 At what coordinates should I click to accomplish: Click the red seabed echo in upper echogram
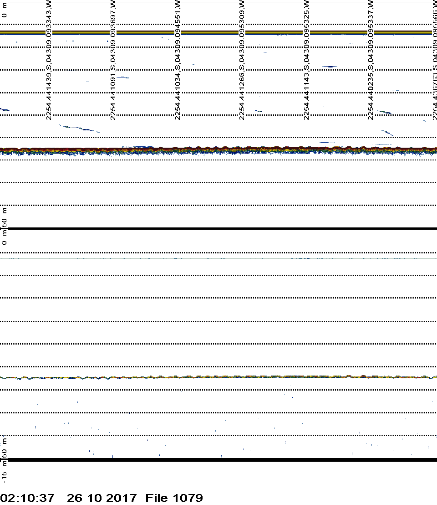click(218, 149)
